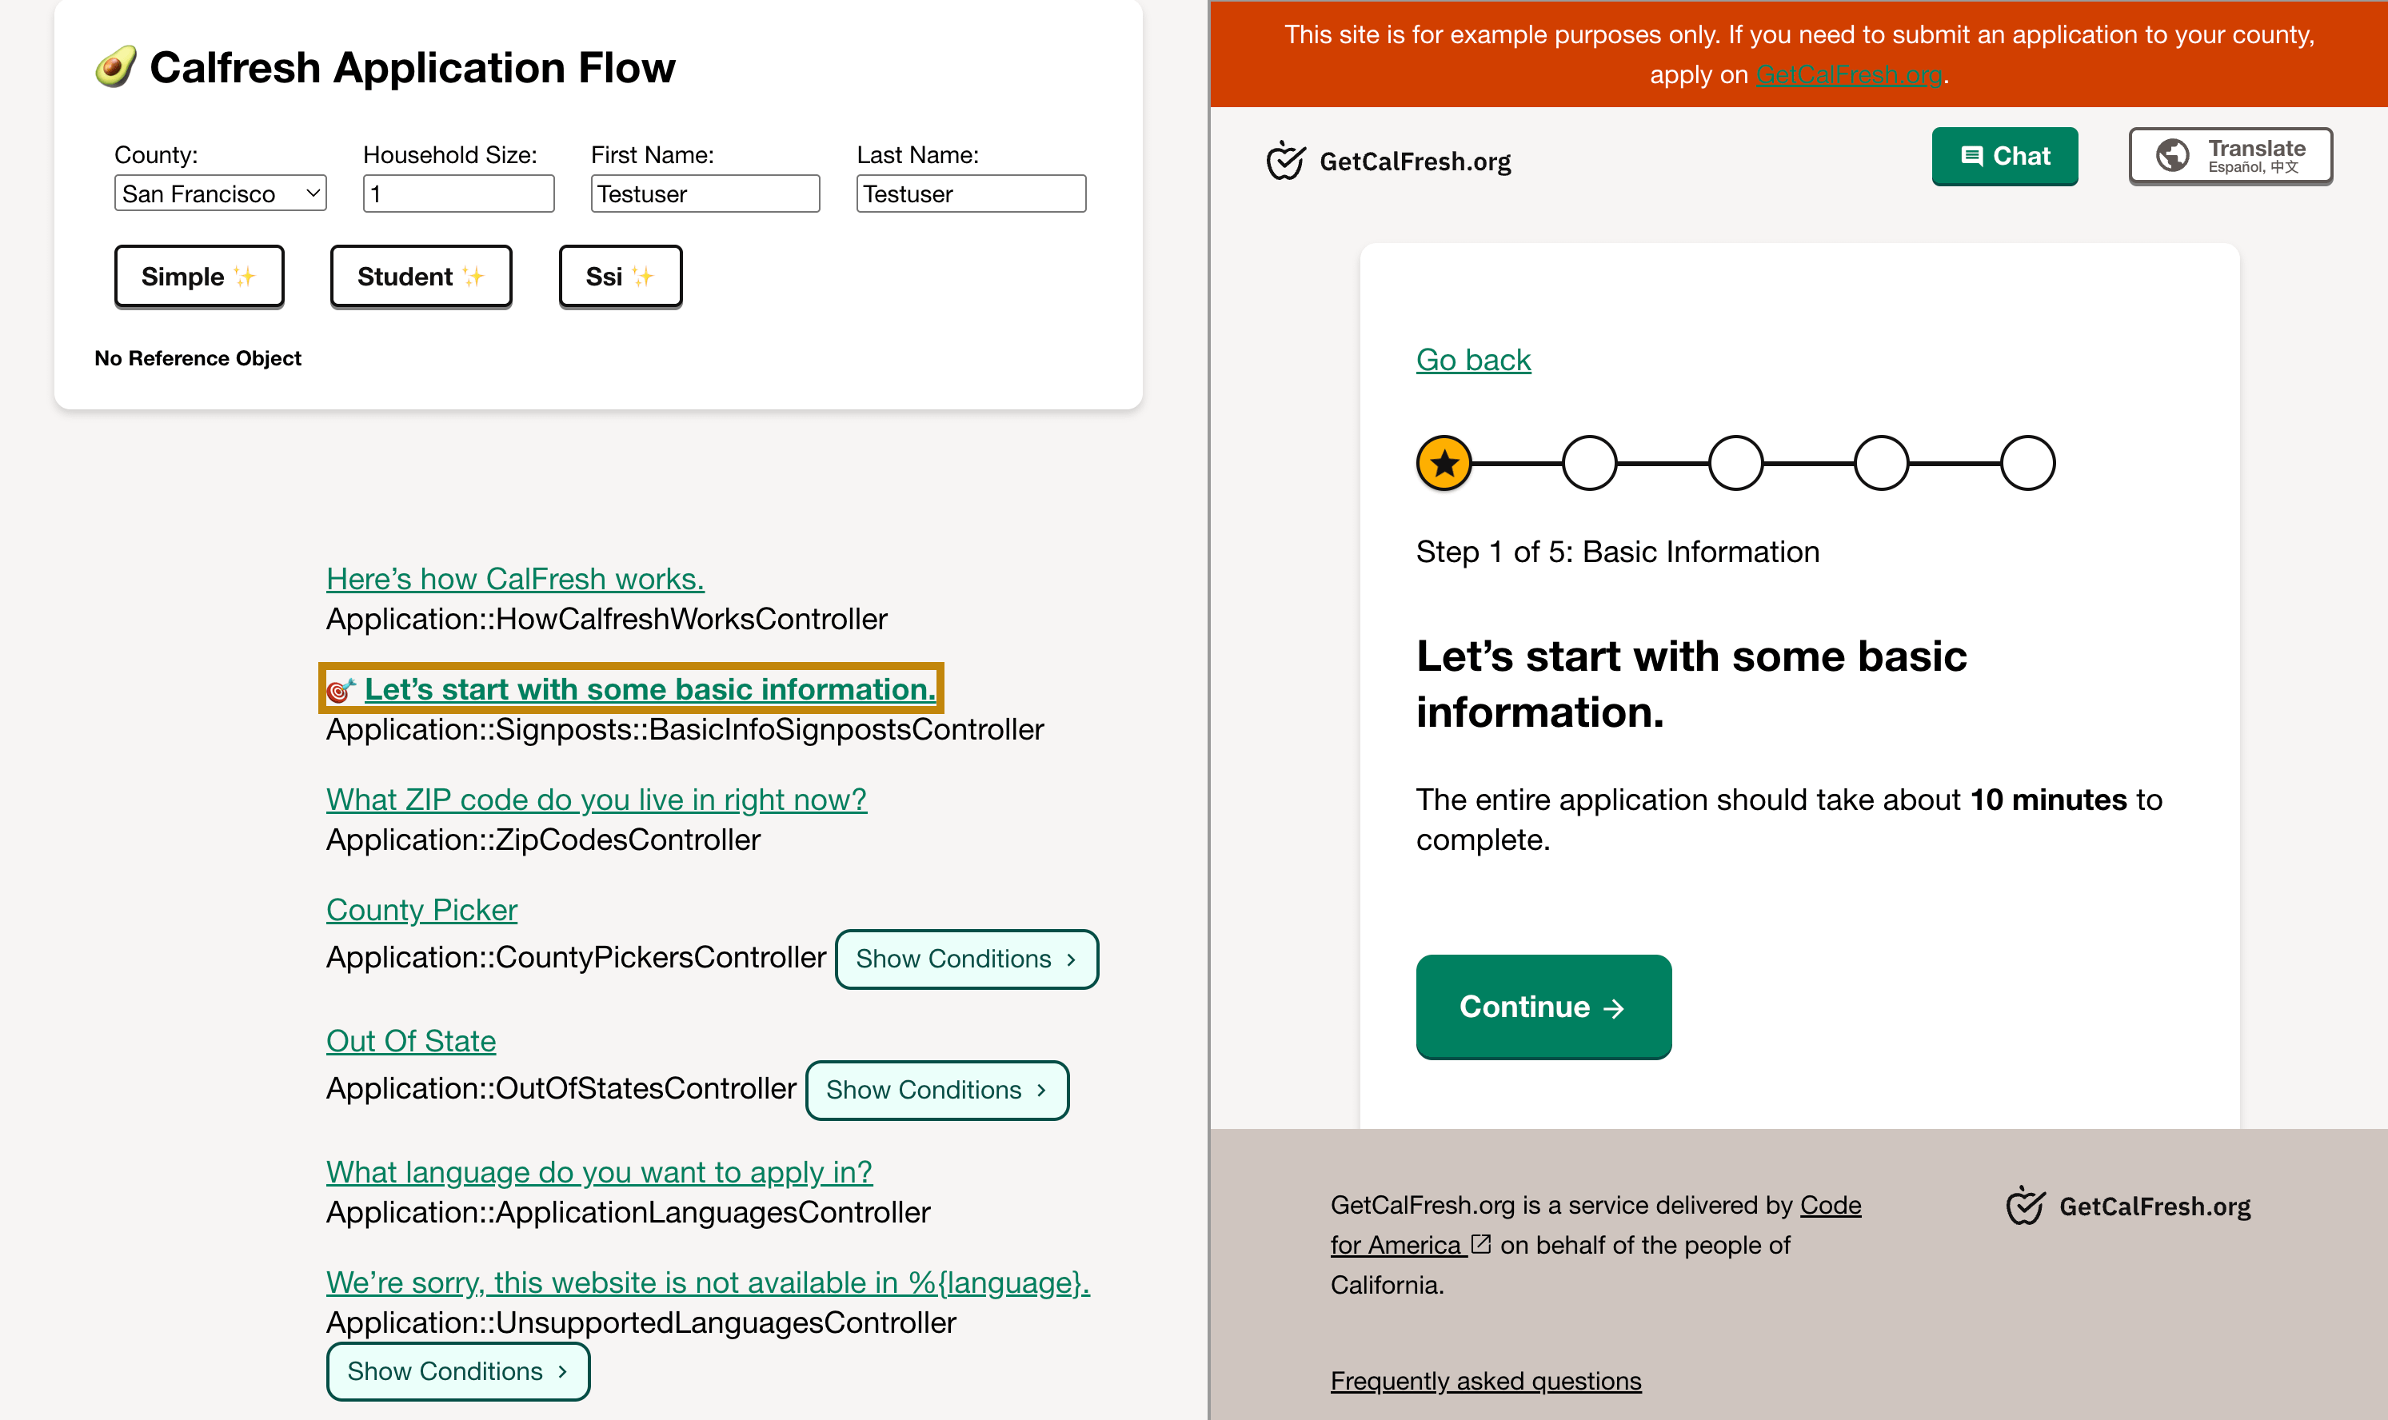Click the Household Size input field
The height and width of the screenshot is (1420, 2388).
click(458, 193)
